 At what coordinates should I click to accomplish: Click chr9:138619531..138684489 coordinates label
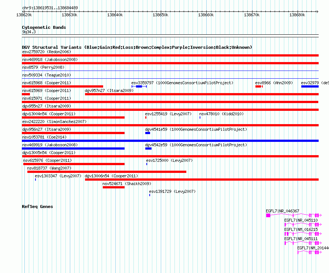50,8
